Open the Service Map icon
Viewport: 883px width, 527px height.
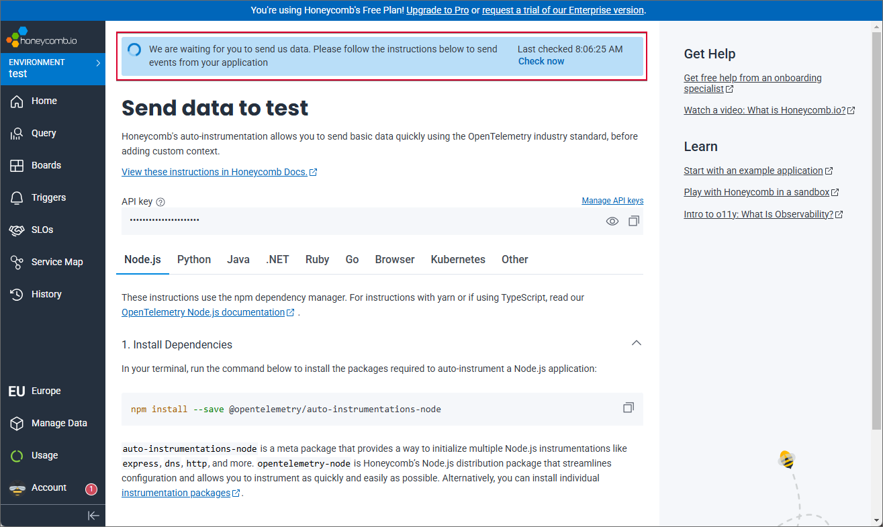pos(17,262)
